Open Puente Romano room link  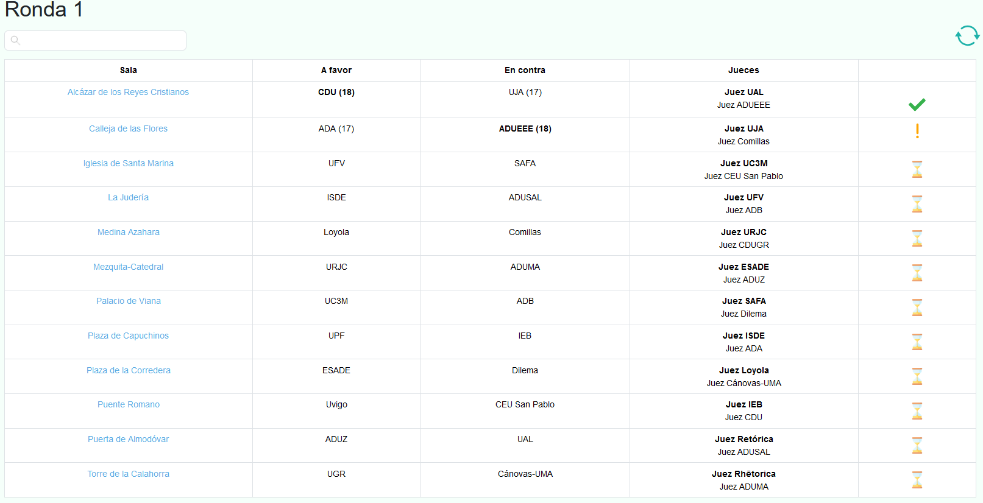(128, 404)
